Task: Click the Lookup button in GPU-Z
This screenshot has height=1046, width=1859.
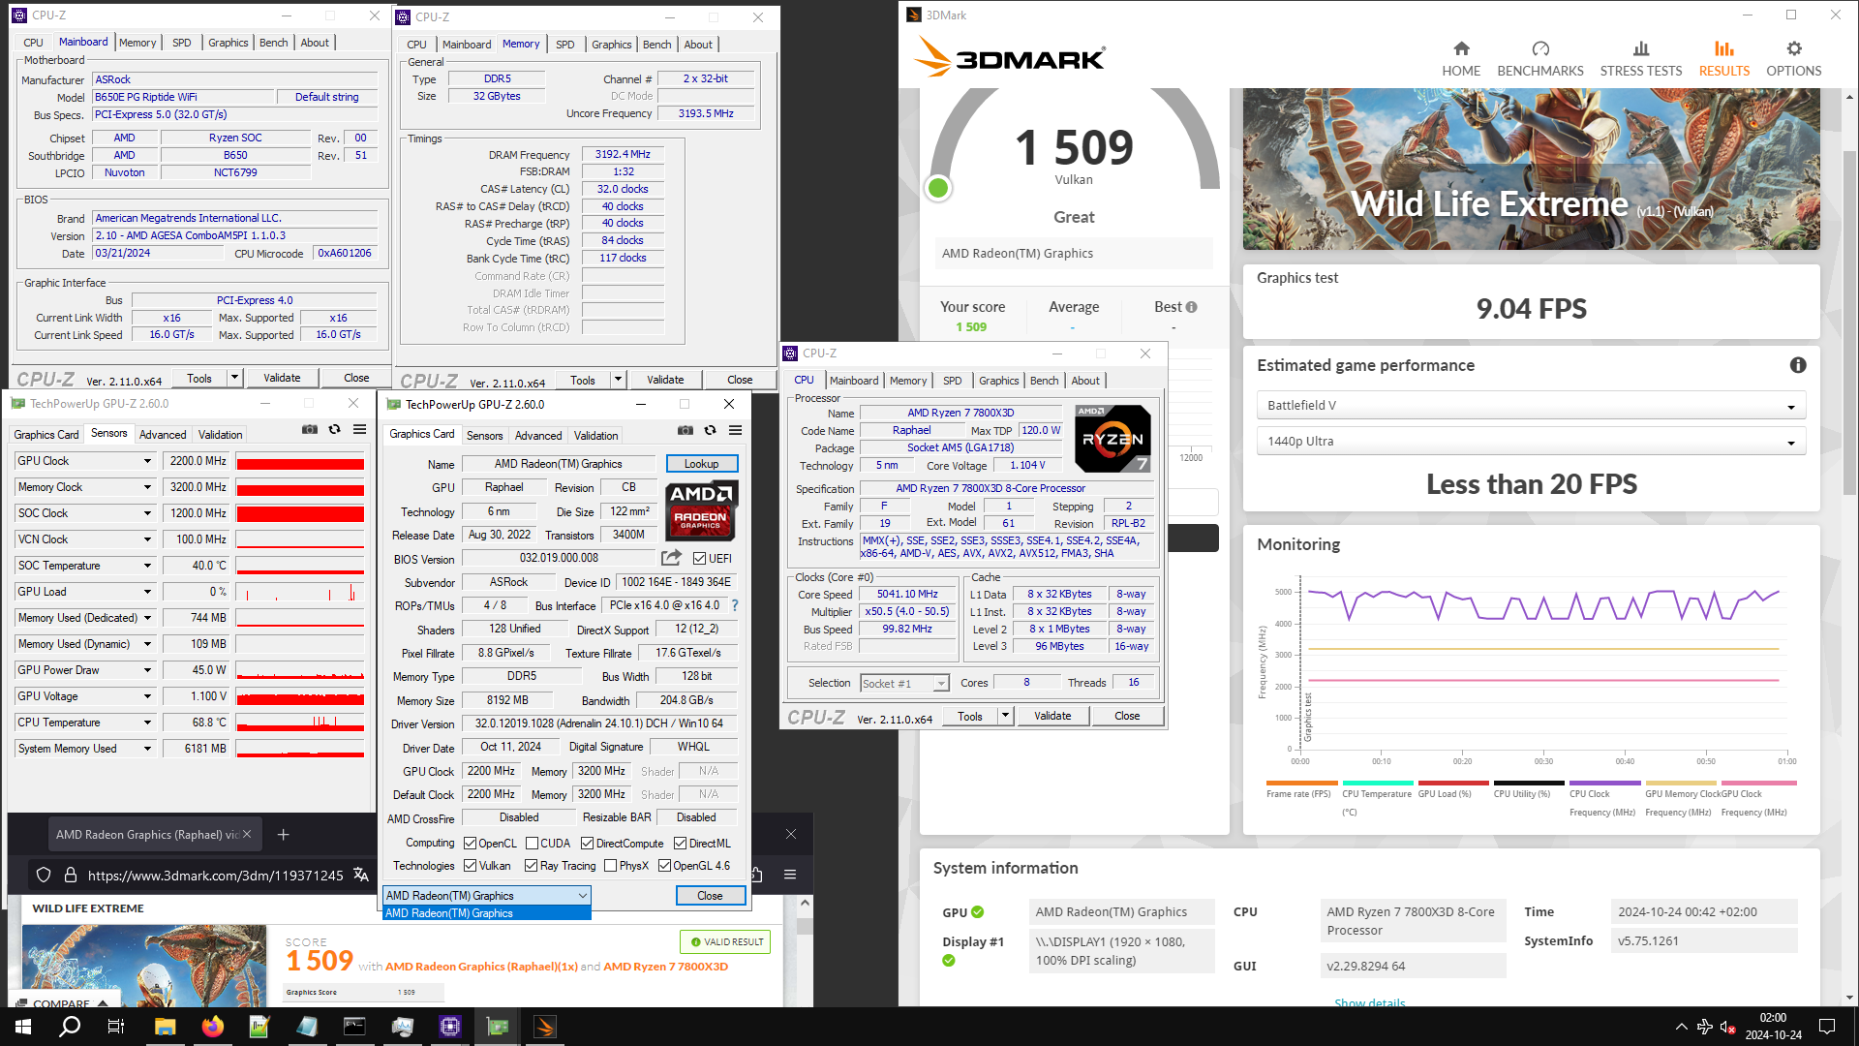Action: pyautogui.click(x=702, y=464)
